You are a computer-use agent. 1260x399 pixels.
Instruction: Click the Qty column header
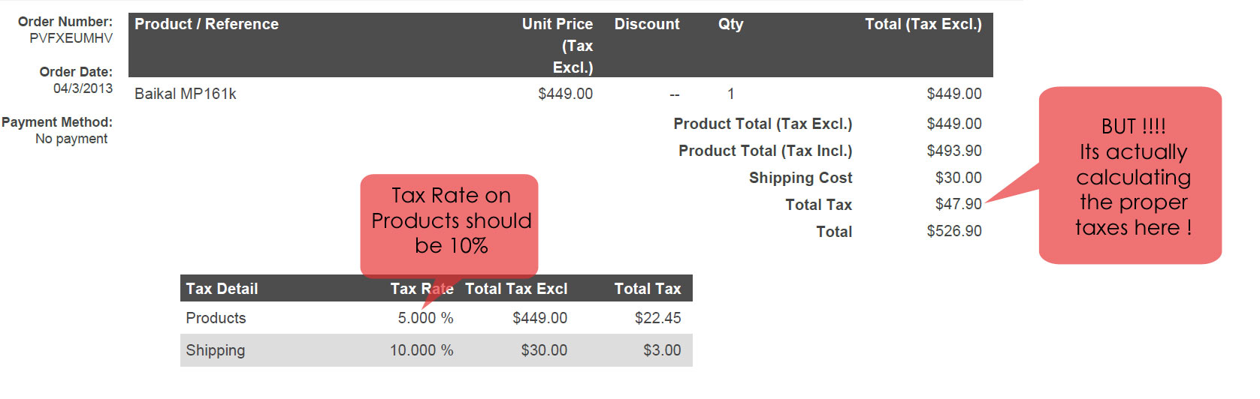730,24
